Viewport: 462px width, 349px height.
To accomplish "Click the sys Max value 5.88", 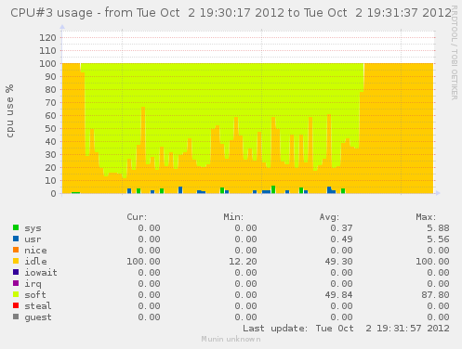I will point(438,228).
